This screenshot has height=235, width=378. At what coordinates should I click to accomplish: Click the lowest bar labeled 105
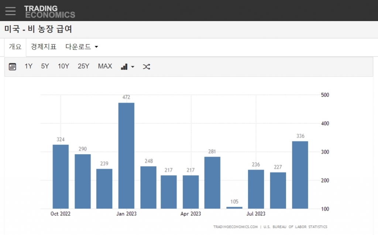234,208
